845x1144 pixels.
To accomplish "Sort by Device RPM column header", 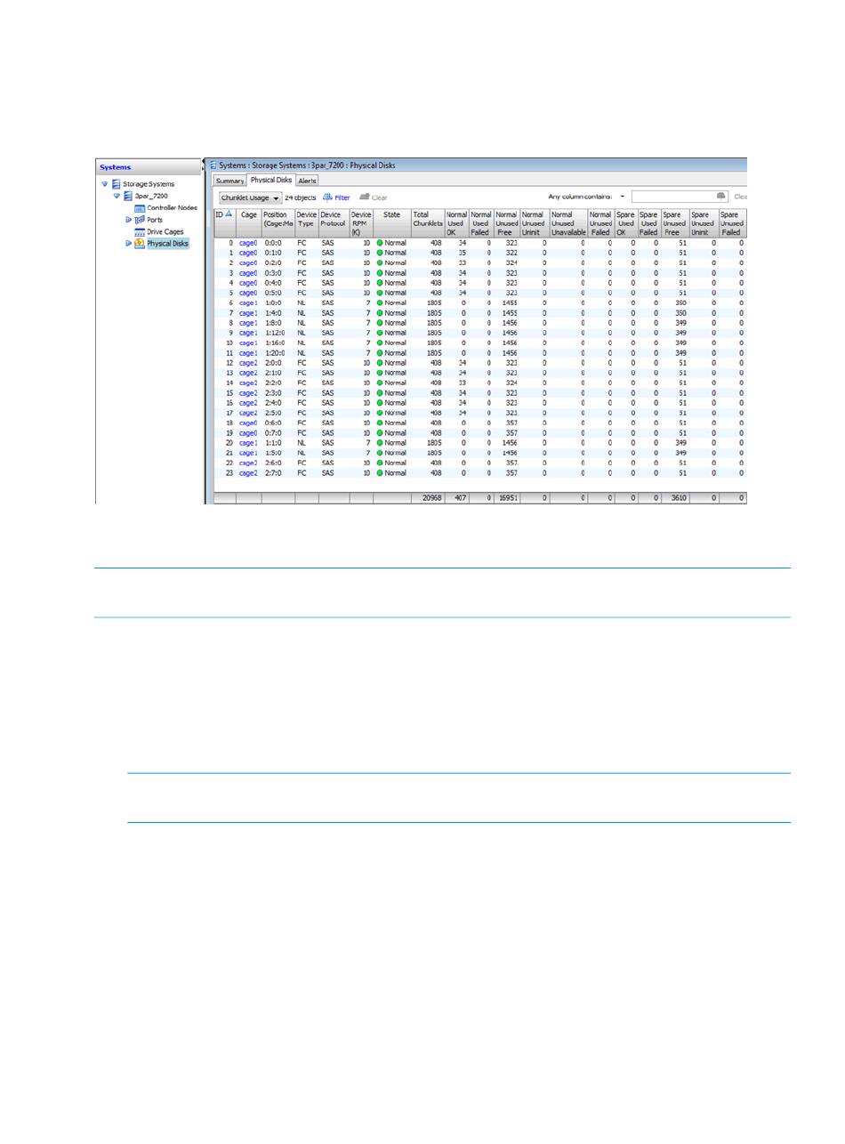I will pos(361,223).
